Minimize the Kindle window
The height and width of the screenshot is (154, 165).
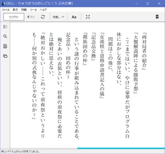[136, 4]
